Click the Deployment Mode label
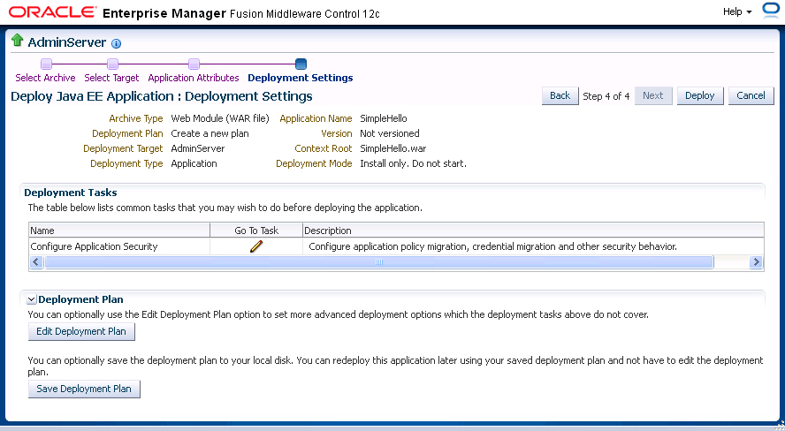Screen dimensions: 785x431 [314, 163]
